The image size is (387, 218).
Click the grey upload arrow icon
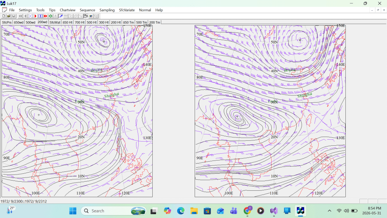click(56, 16)
